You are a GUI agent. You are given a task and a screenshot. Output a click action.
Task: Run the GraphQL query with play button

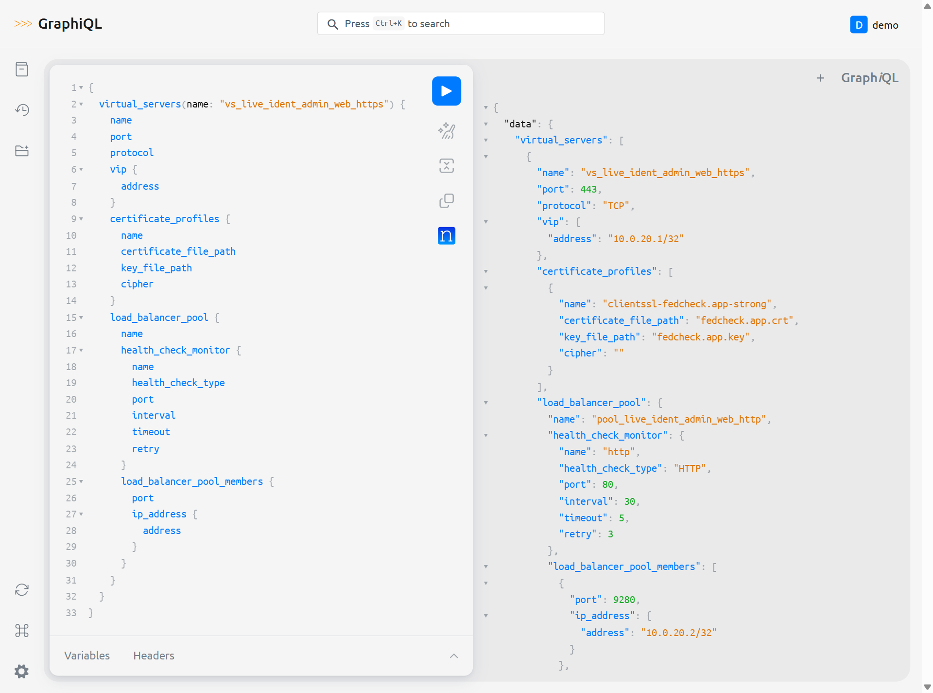pos(446,91)
